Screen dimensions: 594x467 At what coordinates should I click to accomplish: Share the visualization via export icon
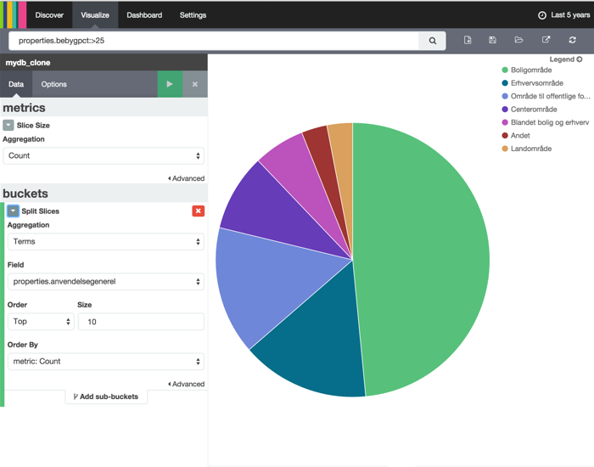[546, 40]
